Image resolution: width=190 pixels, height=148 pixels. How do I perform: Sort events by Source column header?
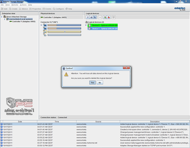[x=98, y=122]
